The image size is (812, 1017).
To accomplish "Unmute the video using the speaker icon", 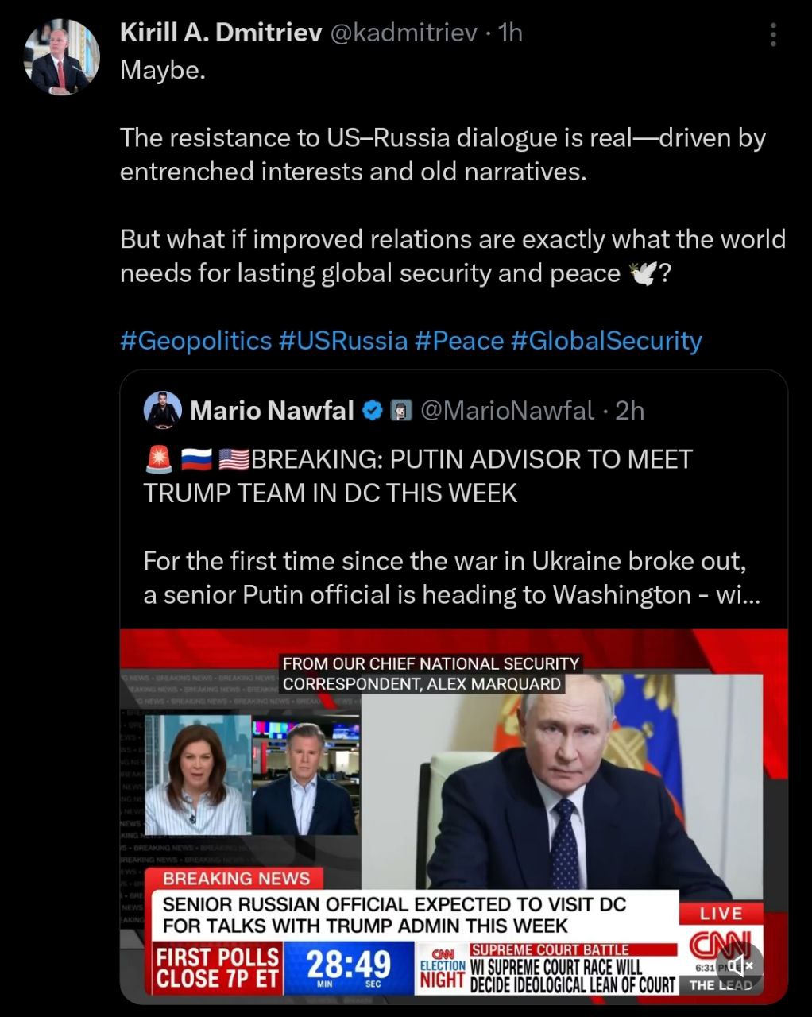I will 740,966.
